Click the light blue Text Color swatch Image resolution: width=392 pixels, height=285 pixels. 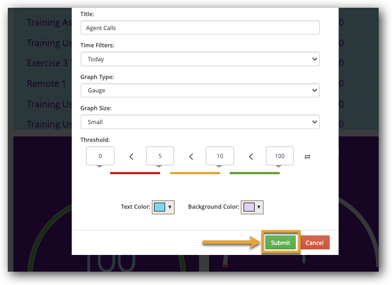(x=159, y=207)
